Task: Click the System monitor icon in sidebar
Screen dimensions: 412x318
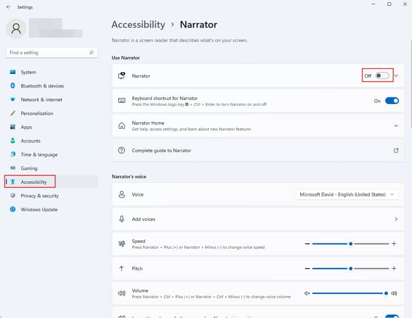Action: click(x=12, y=72)
